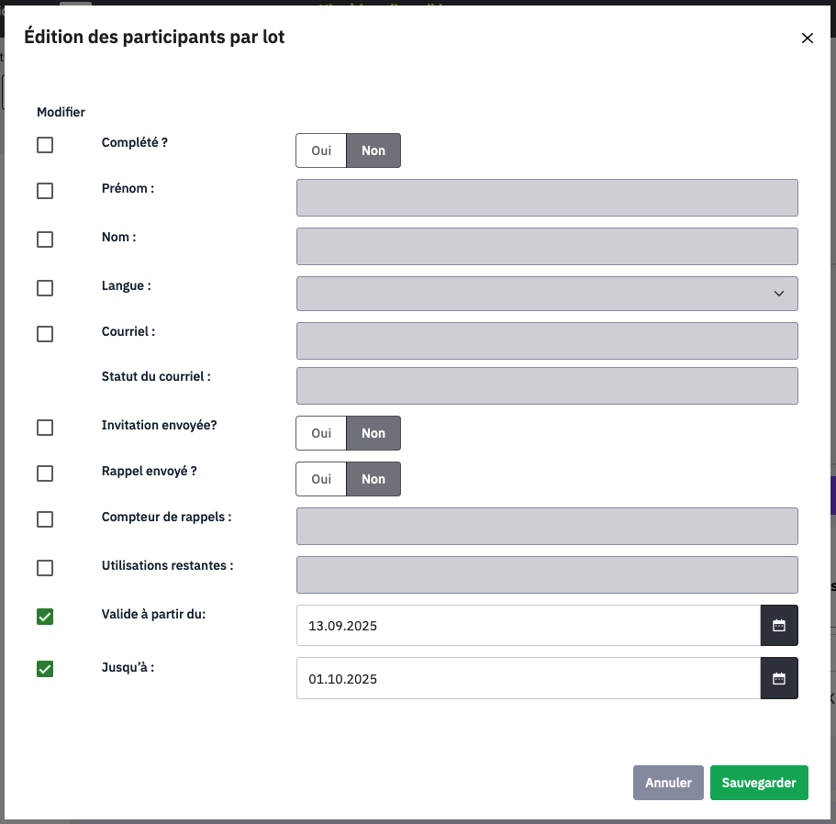836x824 pixels.
Task: Check the Complété modify checkbox
Action: (45, 145)
